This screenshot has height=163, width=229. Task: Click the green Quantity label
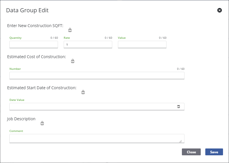[15, 38]
